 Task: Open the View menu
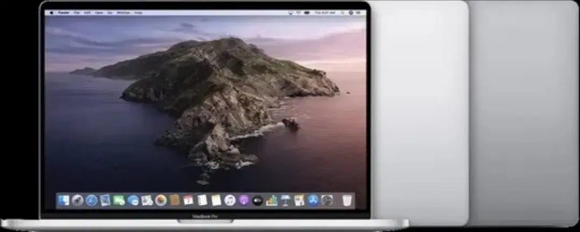(99, 12)
